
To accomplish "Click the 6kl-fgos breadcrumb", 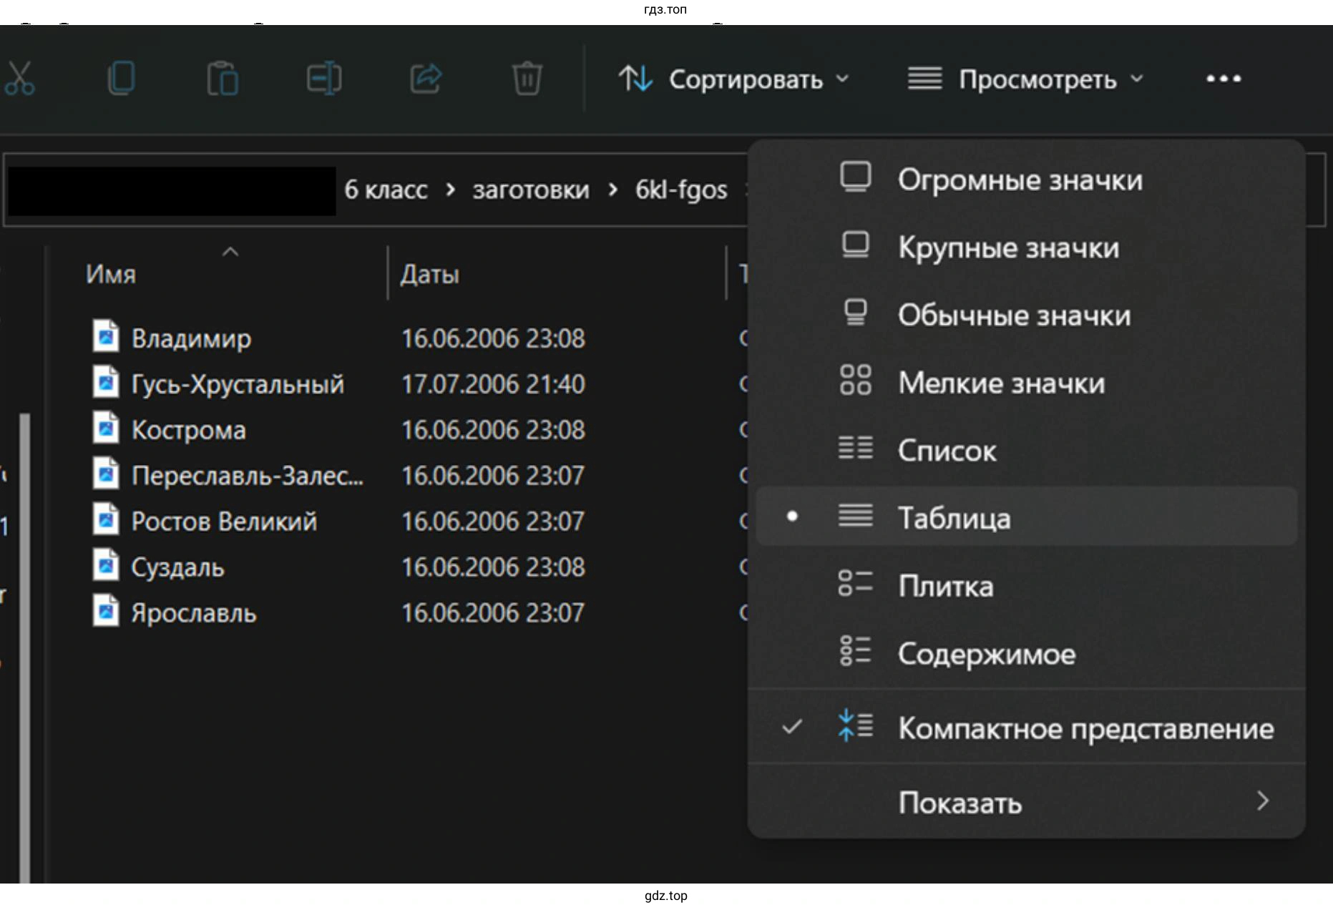I will pos(681,190).
